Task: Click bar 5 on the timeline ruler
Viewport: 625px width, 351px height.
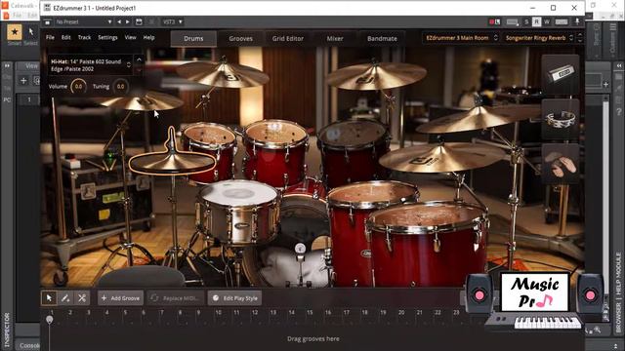Action: point(125,313)
